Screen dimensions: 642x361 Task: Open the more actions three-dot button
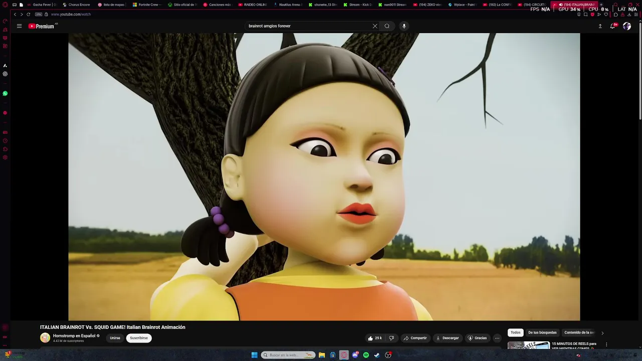click(497, 338)
